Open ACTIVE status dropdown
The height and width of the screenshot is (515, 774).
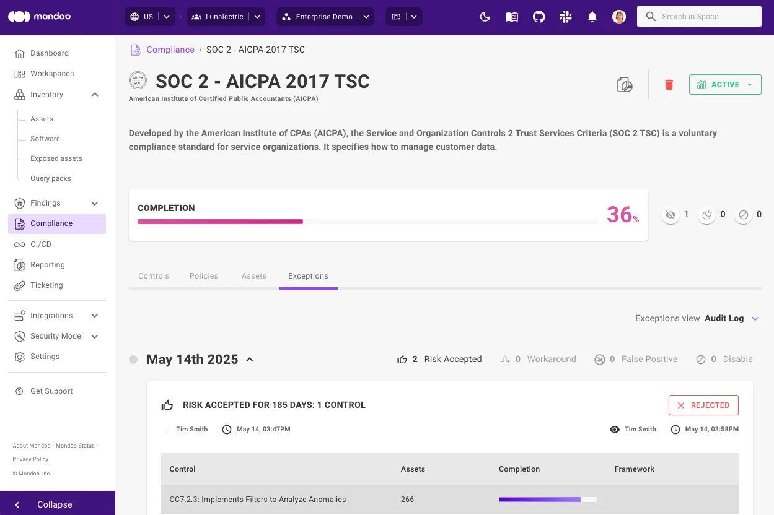725,85
